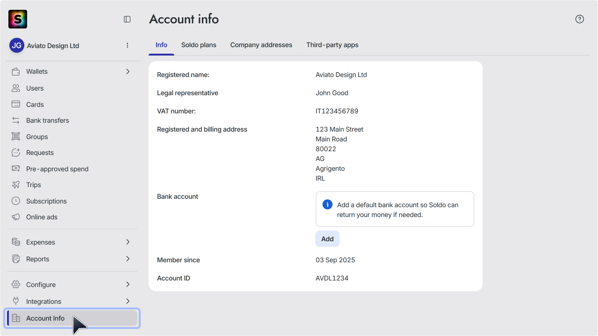Click the Soldo logo icon
The height and width of the screenshot is (336, 598).
(x=18, y=19)
